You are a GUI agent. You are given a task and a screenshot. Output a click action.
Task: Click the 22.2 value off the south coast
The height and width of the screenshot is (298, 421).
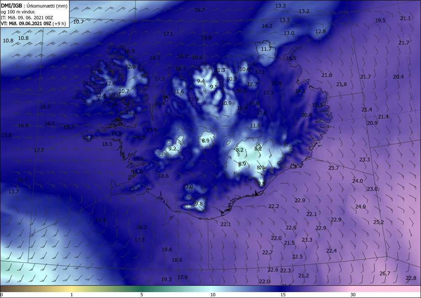coord(274,206)
